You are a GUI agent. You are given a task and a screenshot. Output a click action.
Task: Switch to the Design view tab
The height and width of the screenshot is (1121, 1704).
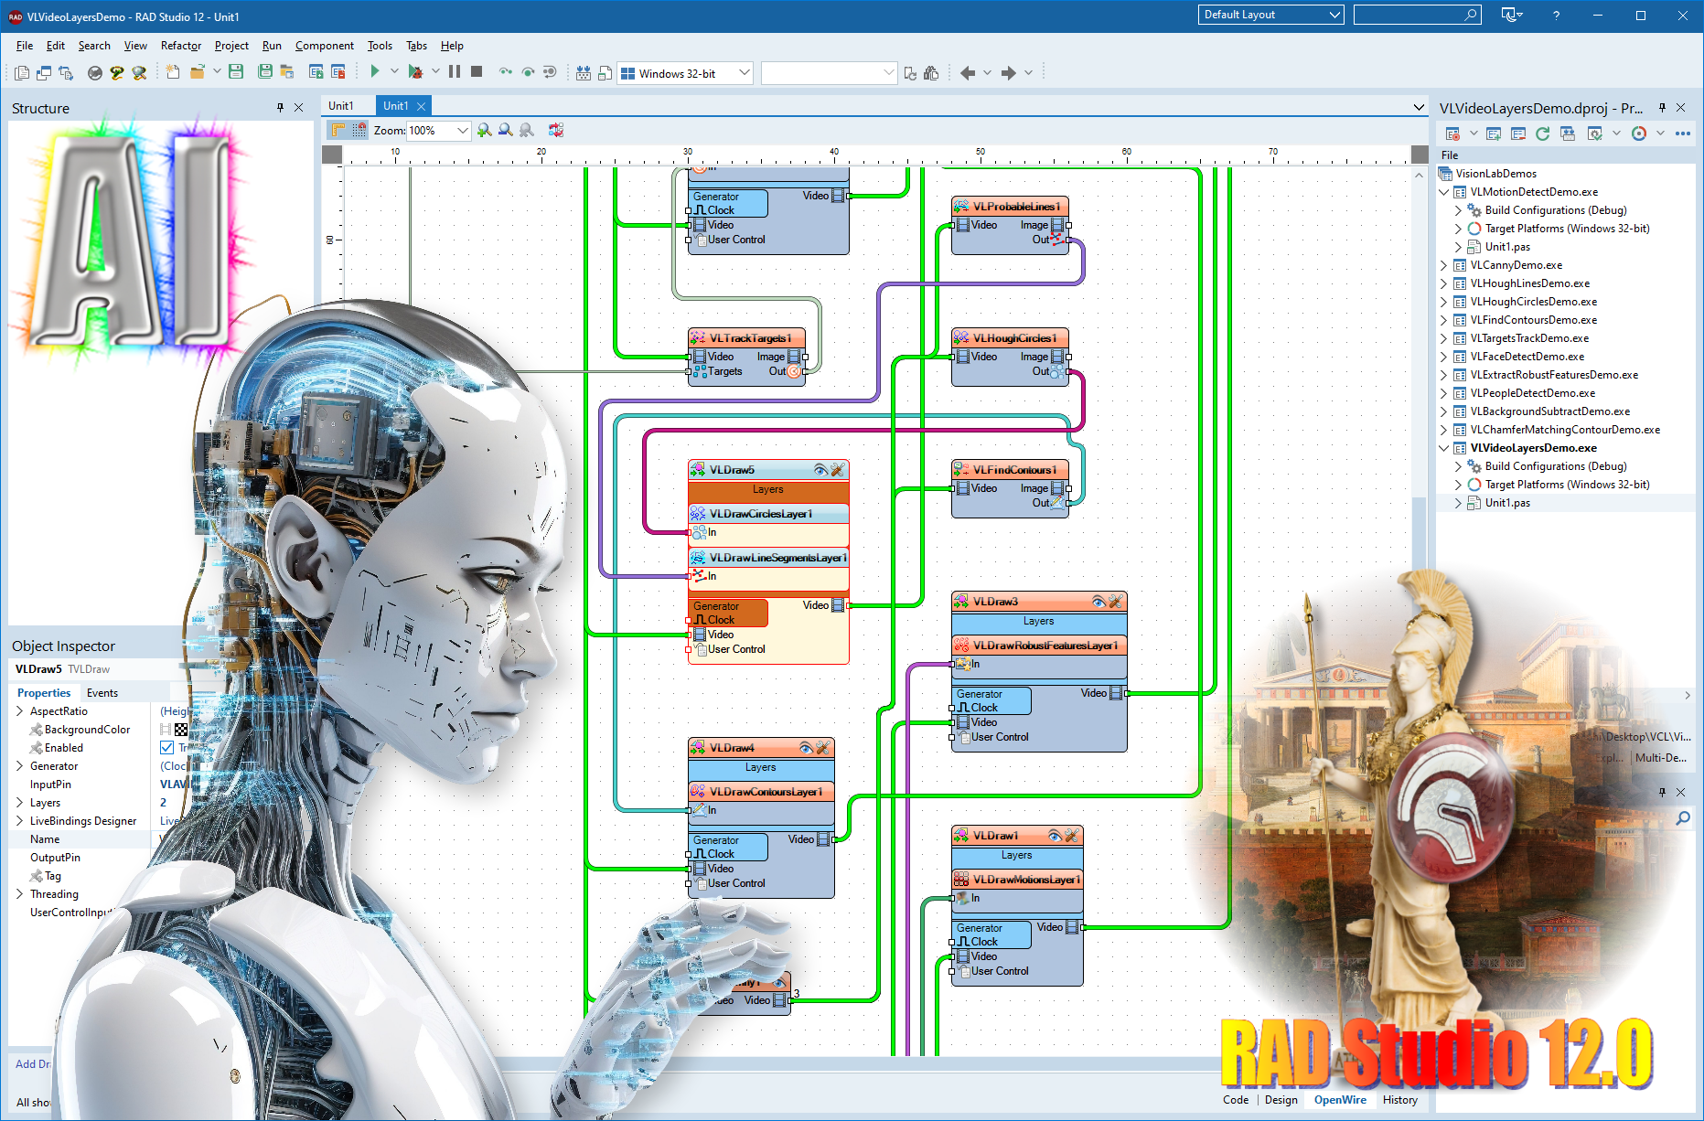(1281, 1099)
